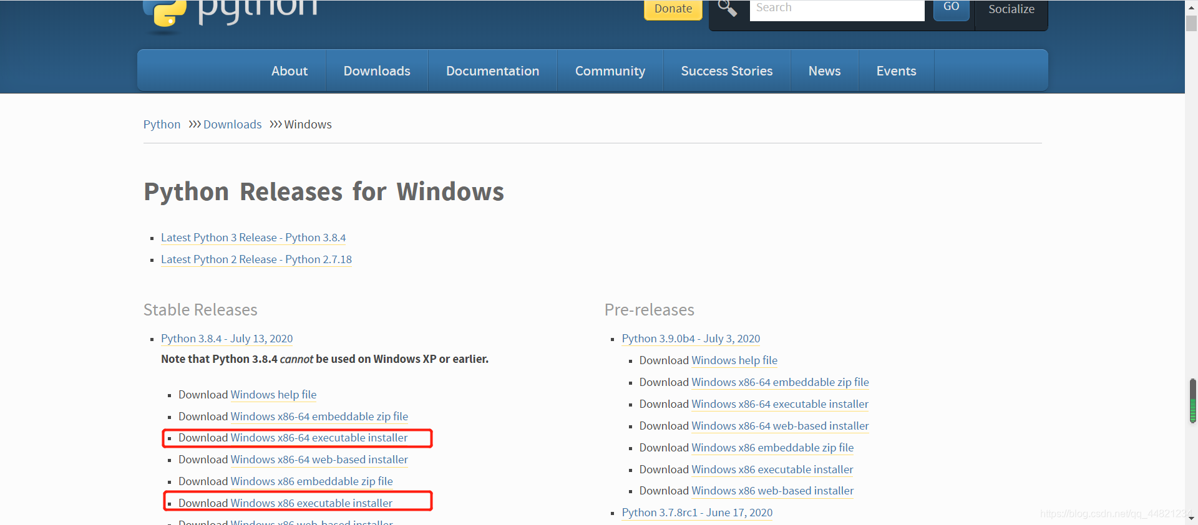Download stable Windows x86-64 web-based installer
Image resolution: width=1198 pixels, height=525 pixels.
319,460
